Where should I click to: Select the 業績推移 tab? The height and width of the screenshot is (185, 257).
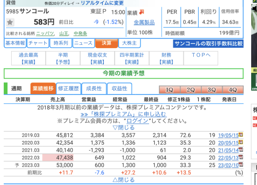(43, 89)
